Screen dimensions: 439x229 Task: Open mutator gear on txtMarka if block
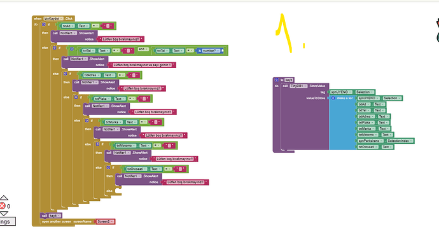click(x=87, y=121)
